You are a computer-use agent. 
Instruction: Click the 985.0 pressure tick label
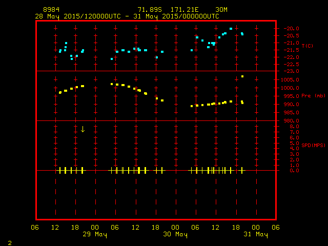[x=291, y=113]
